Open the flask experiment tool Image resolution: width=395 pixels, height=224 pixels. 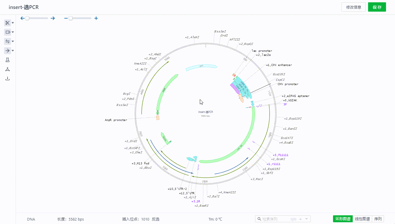pos(8,60)
